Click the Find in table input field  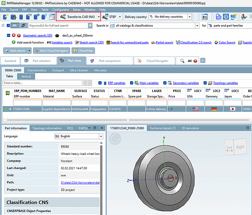tap(42, 83)
